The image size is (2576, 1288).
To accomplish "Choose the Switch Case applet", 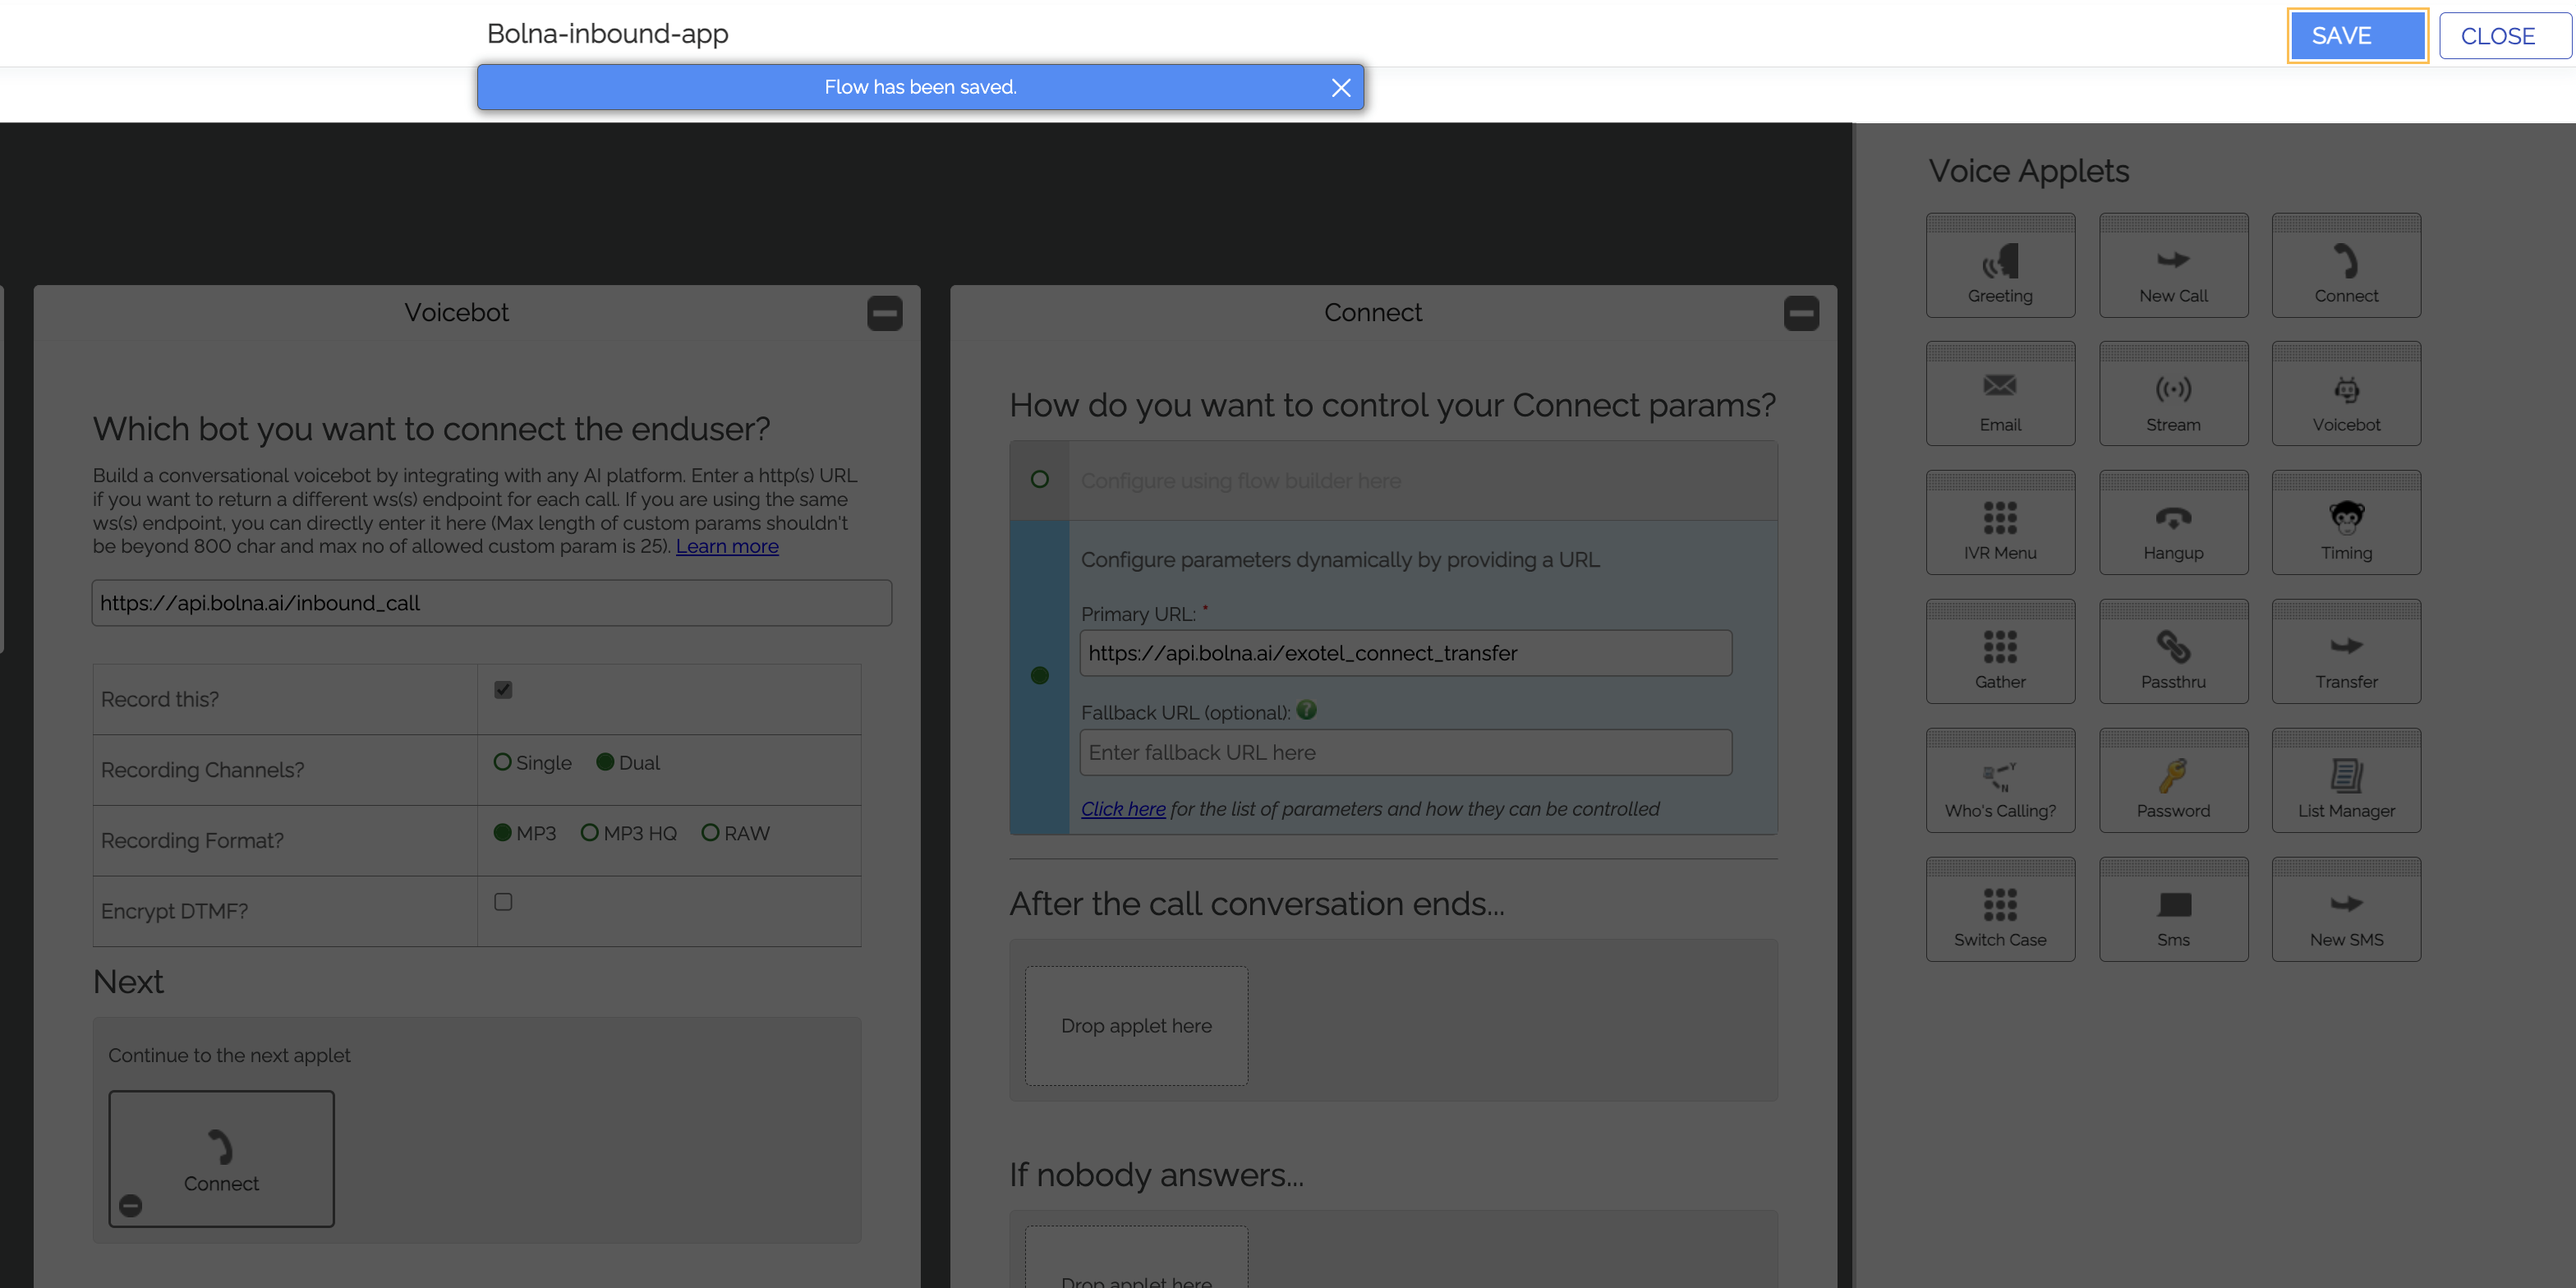I will [2000, 908].
